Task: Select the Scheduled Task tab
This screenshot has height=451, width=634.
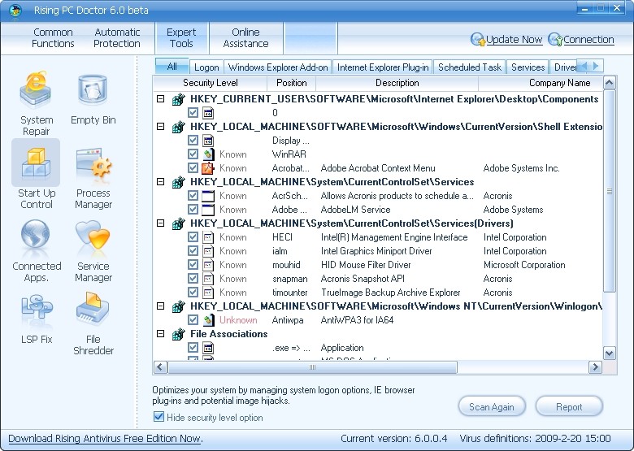Action: (x=470, y=67)
